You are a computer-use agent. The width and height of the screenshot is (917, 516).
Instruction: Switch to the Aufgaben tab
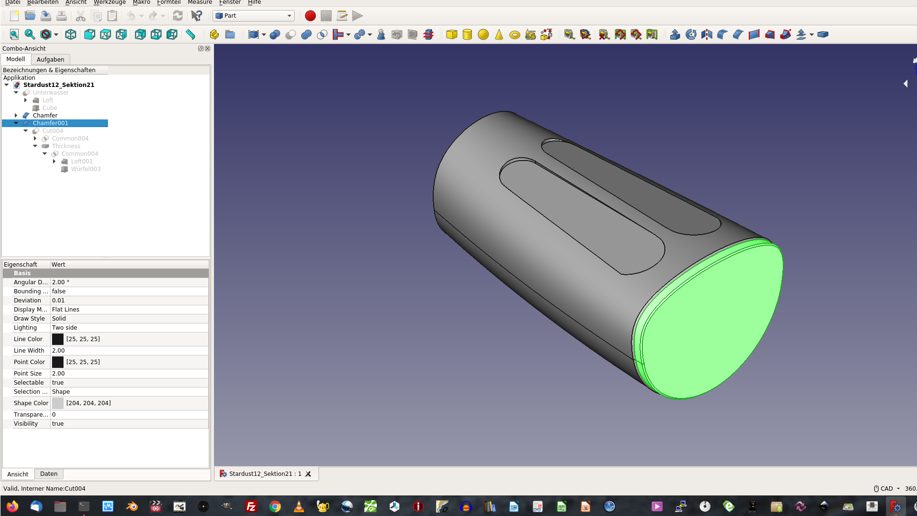pyautogui.click(x=50, y=59)
